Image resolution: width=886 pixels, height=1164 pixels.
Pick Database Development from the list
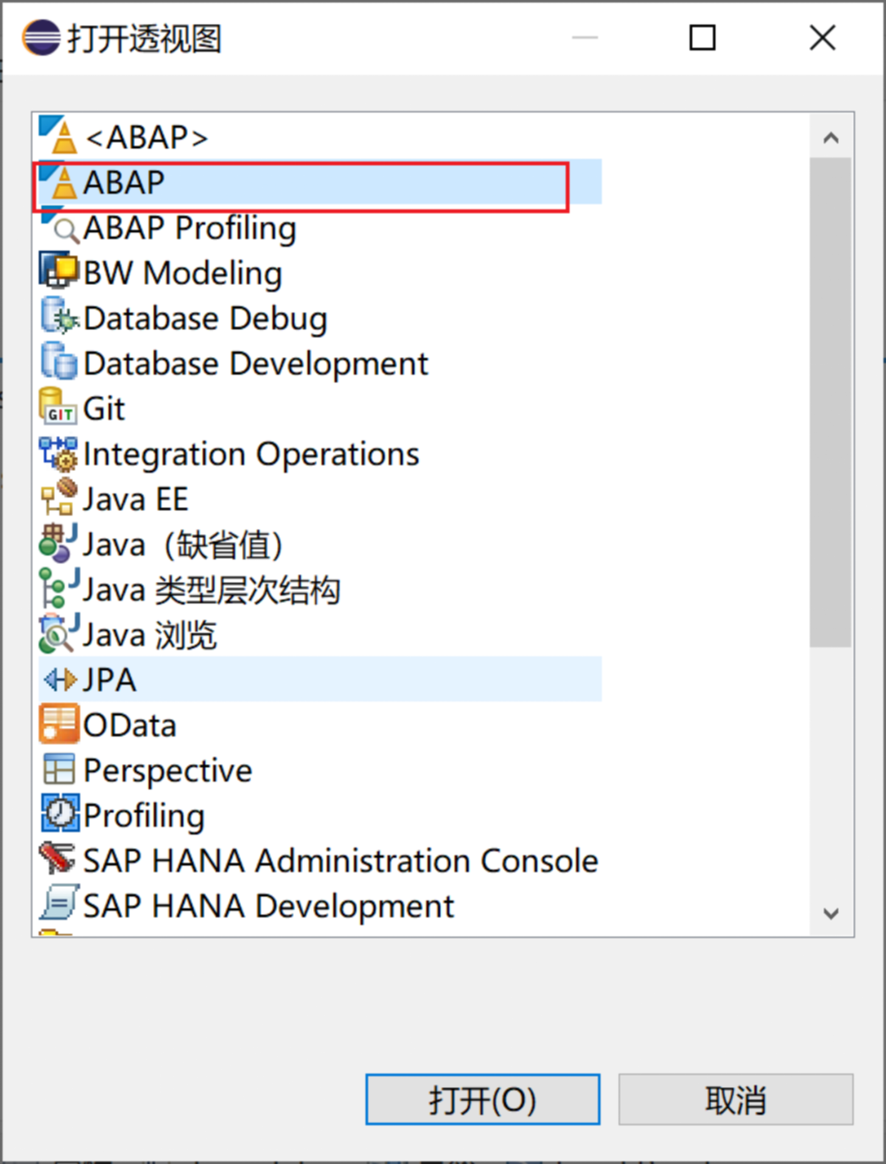256,363
